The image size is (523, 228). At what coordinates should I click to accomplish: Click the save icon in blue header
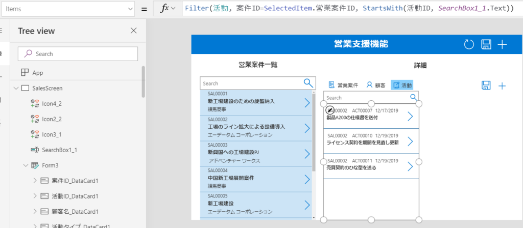click(486, 45)
